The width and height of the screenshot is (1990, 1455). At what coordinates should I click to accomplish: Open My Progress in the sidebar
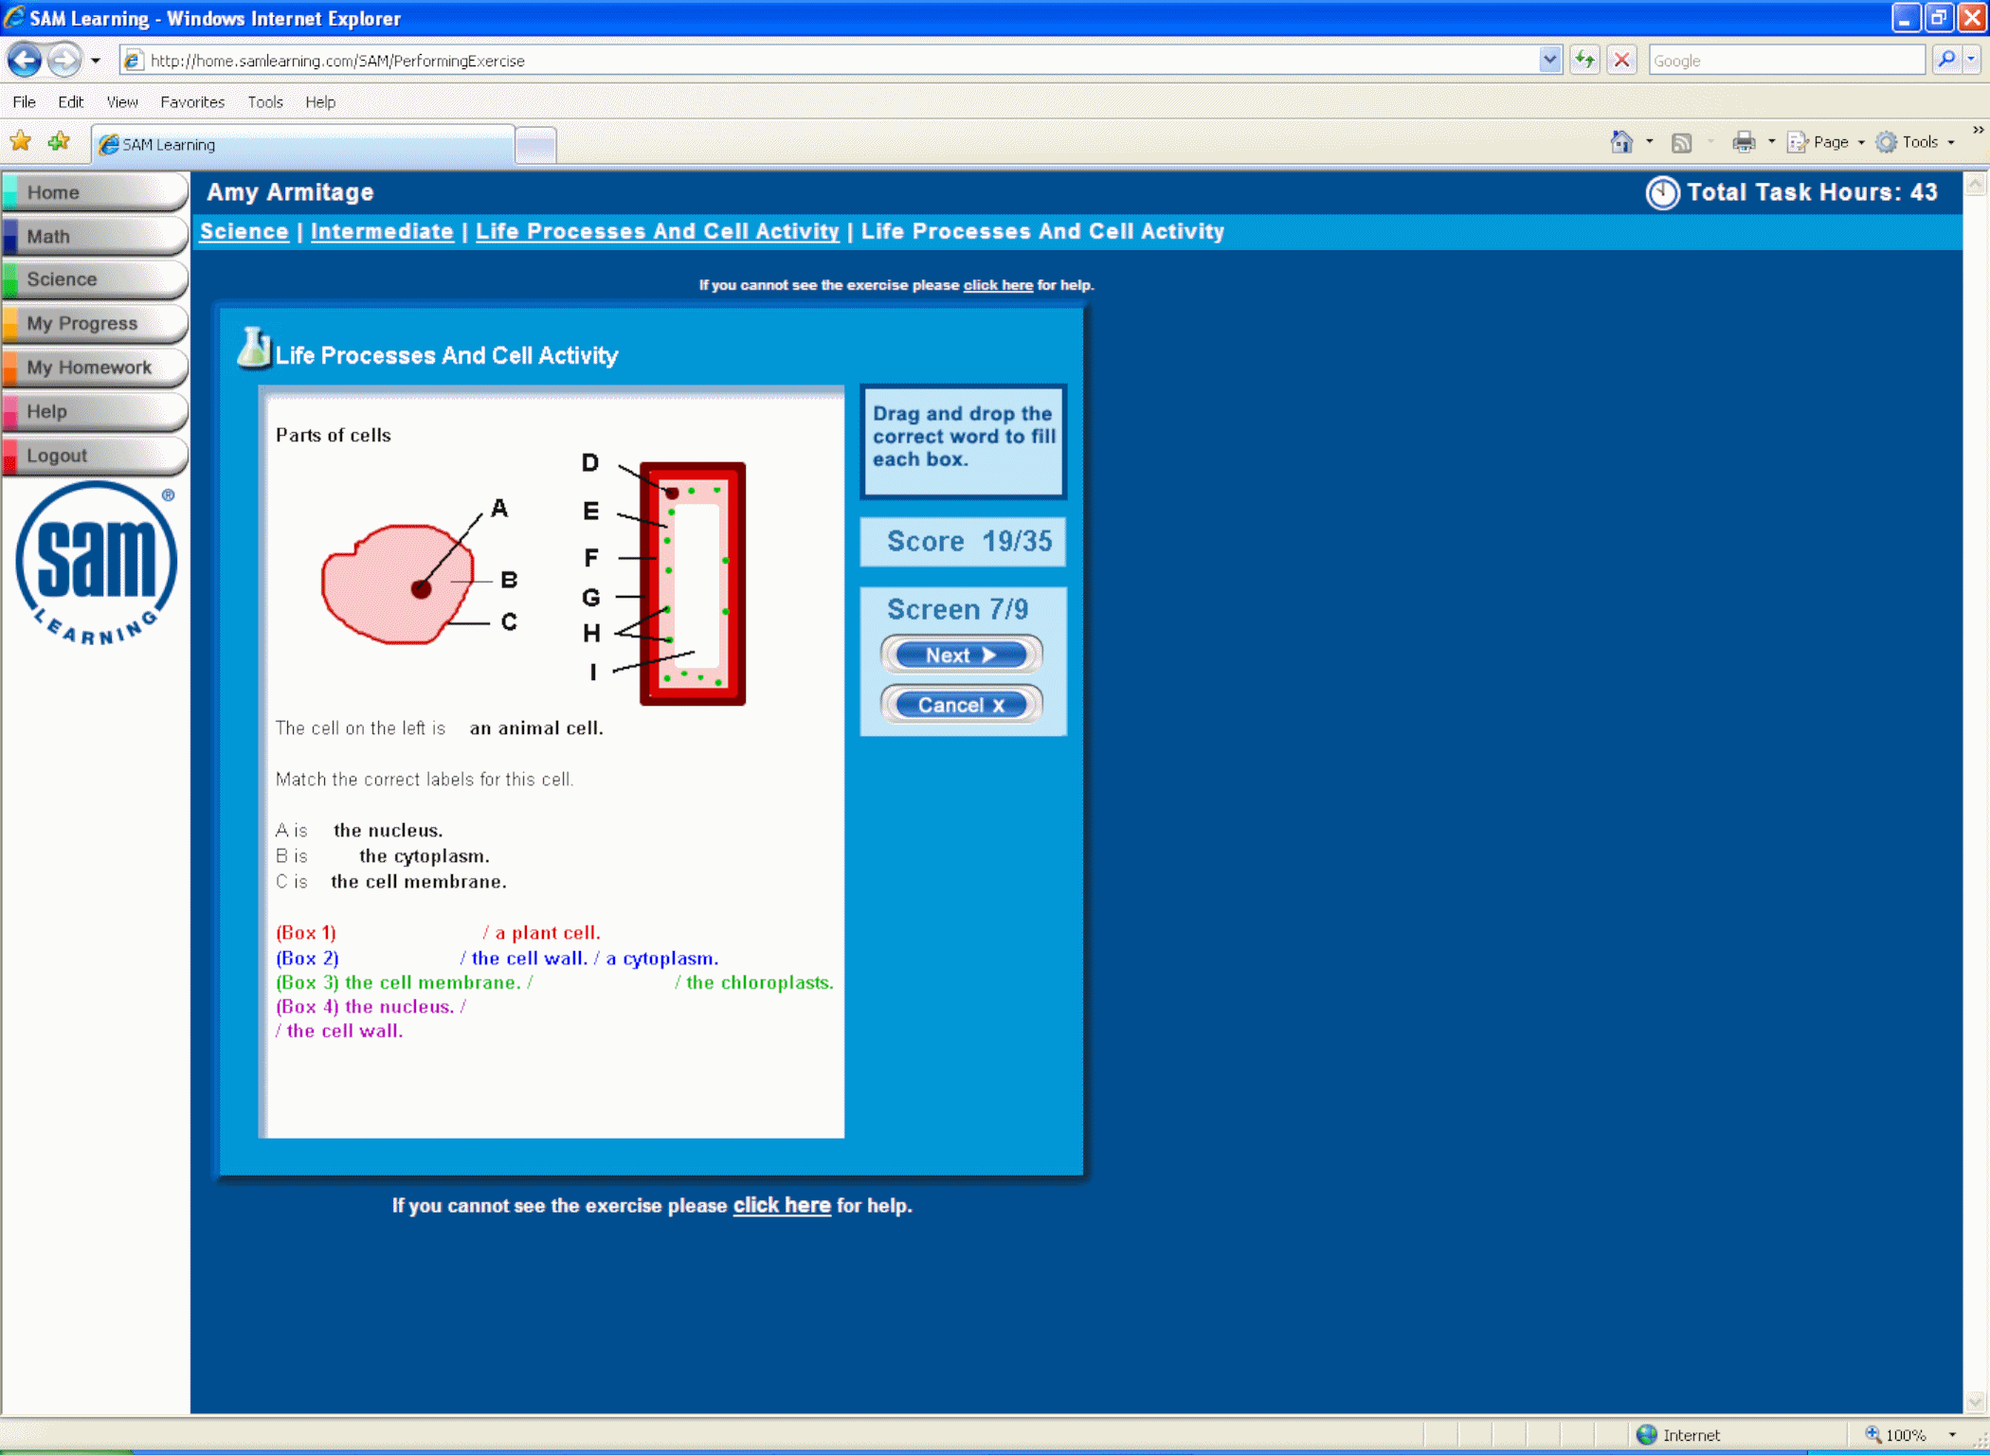(x=82, y=323)
